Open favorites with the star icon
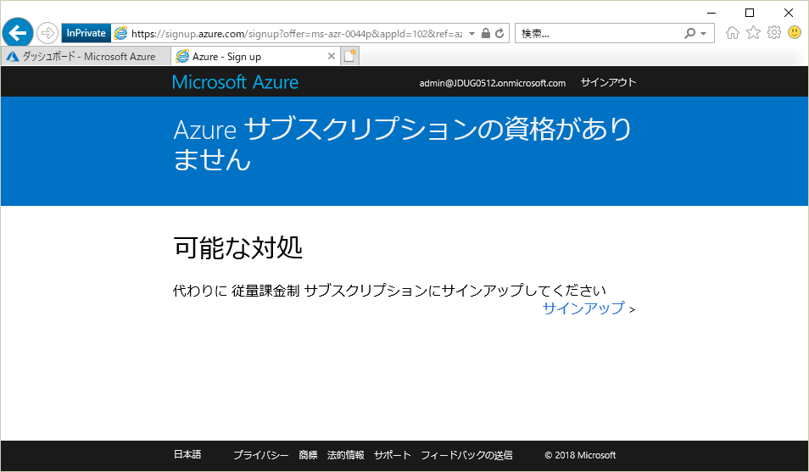 click(753, 33)
